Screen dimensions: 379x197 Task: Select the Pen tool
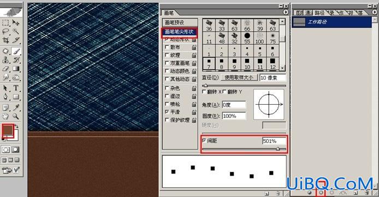point(5,97)
